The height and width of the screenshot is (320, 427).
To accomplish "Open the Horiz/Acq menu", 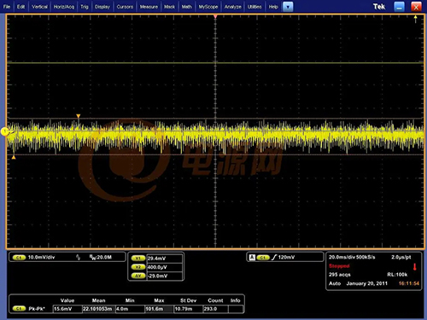I will pyautogui.click(x=64, y=7).
